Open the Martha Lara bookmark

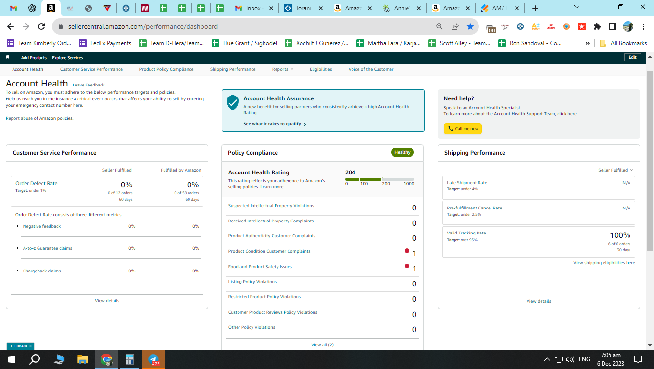coord(389,43)
